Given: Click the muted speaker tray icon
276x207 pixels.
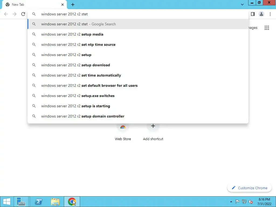Looking at the screenshot, I should click(251, 202).
